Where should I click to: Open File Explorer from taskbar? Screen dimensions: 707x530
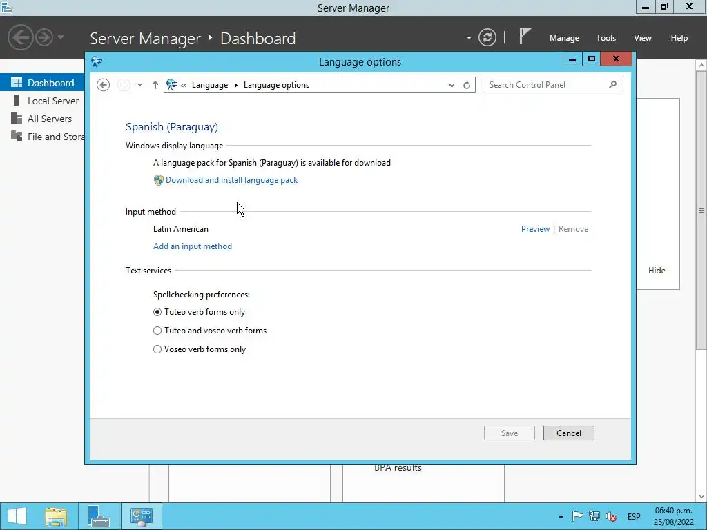(56, 516)
